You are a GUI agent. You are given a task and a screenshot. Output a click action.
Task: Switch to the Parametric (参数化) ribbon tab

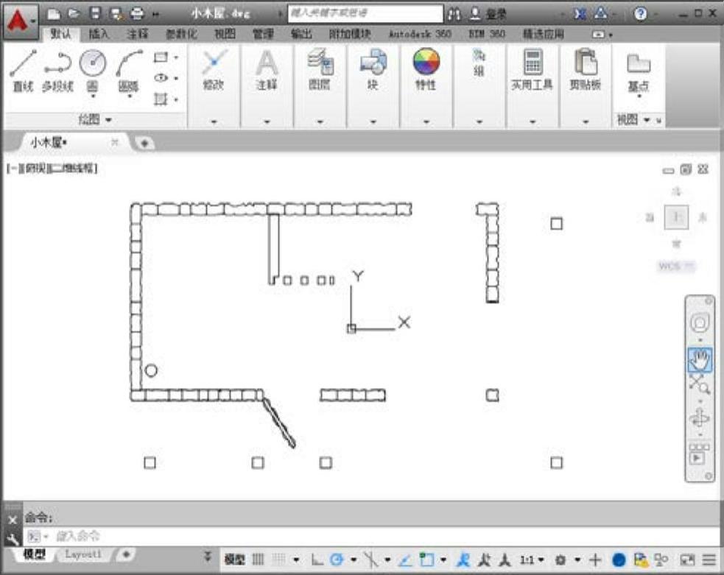click(181, 34)
